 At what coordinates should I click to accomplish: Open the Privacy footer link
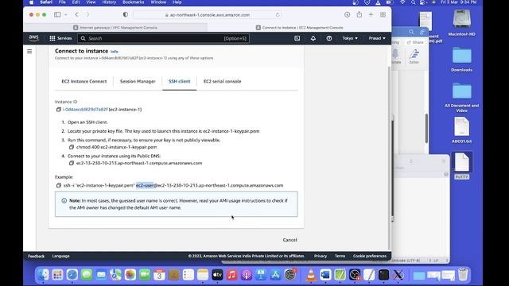click(x=320, y=256)
